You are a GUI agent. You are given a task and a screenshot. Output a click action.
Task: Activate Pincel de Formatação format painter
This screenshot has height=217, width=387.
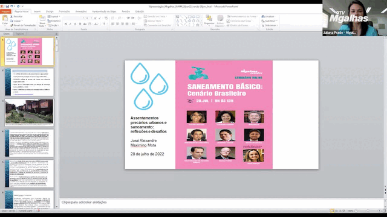23,25
